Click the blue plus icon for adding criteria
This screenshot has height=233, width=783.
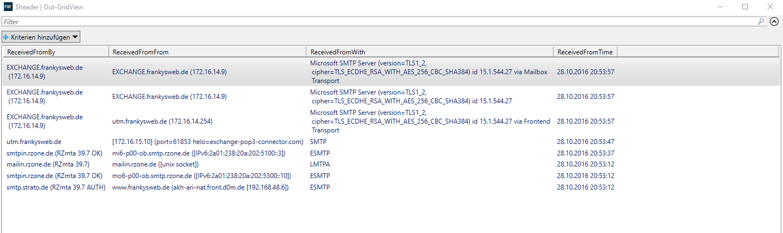click(x=6, y=37)
